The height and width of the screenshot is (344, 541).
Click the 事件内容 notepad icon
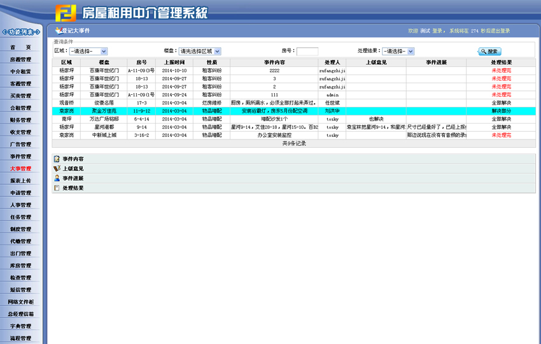click(57, 159)
